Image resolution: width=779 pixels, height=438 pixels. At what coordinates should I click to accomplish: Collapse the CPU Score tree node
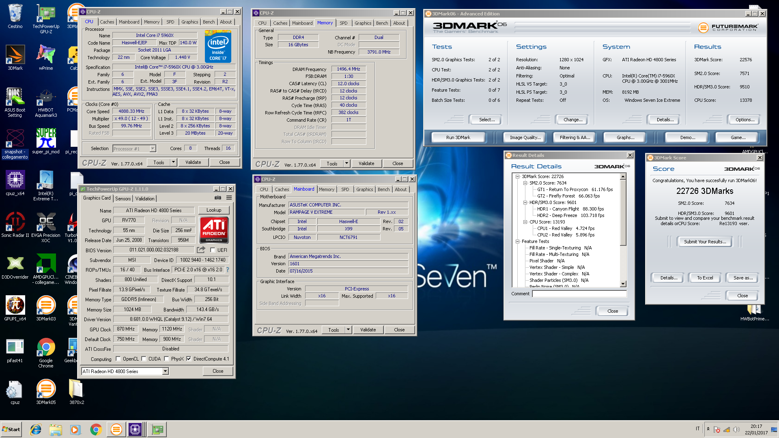point(525,222)
